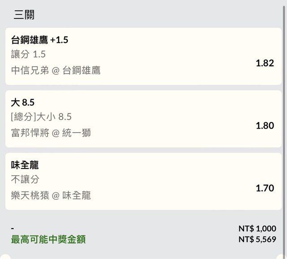Screen dimensions: 287x259
Task: Click the 不讓分 moneyline label
Action: (x=25, y=180)
